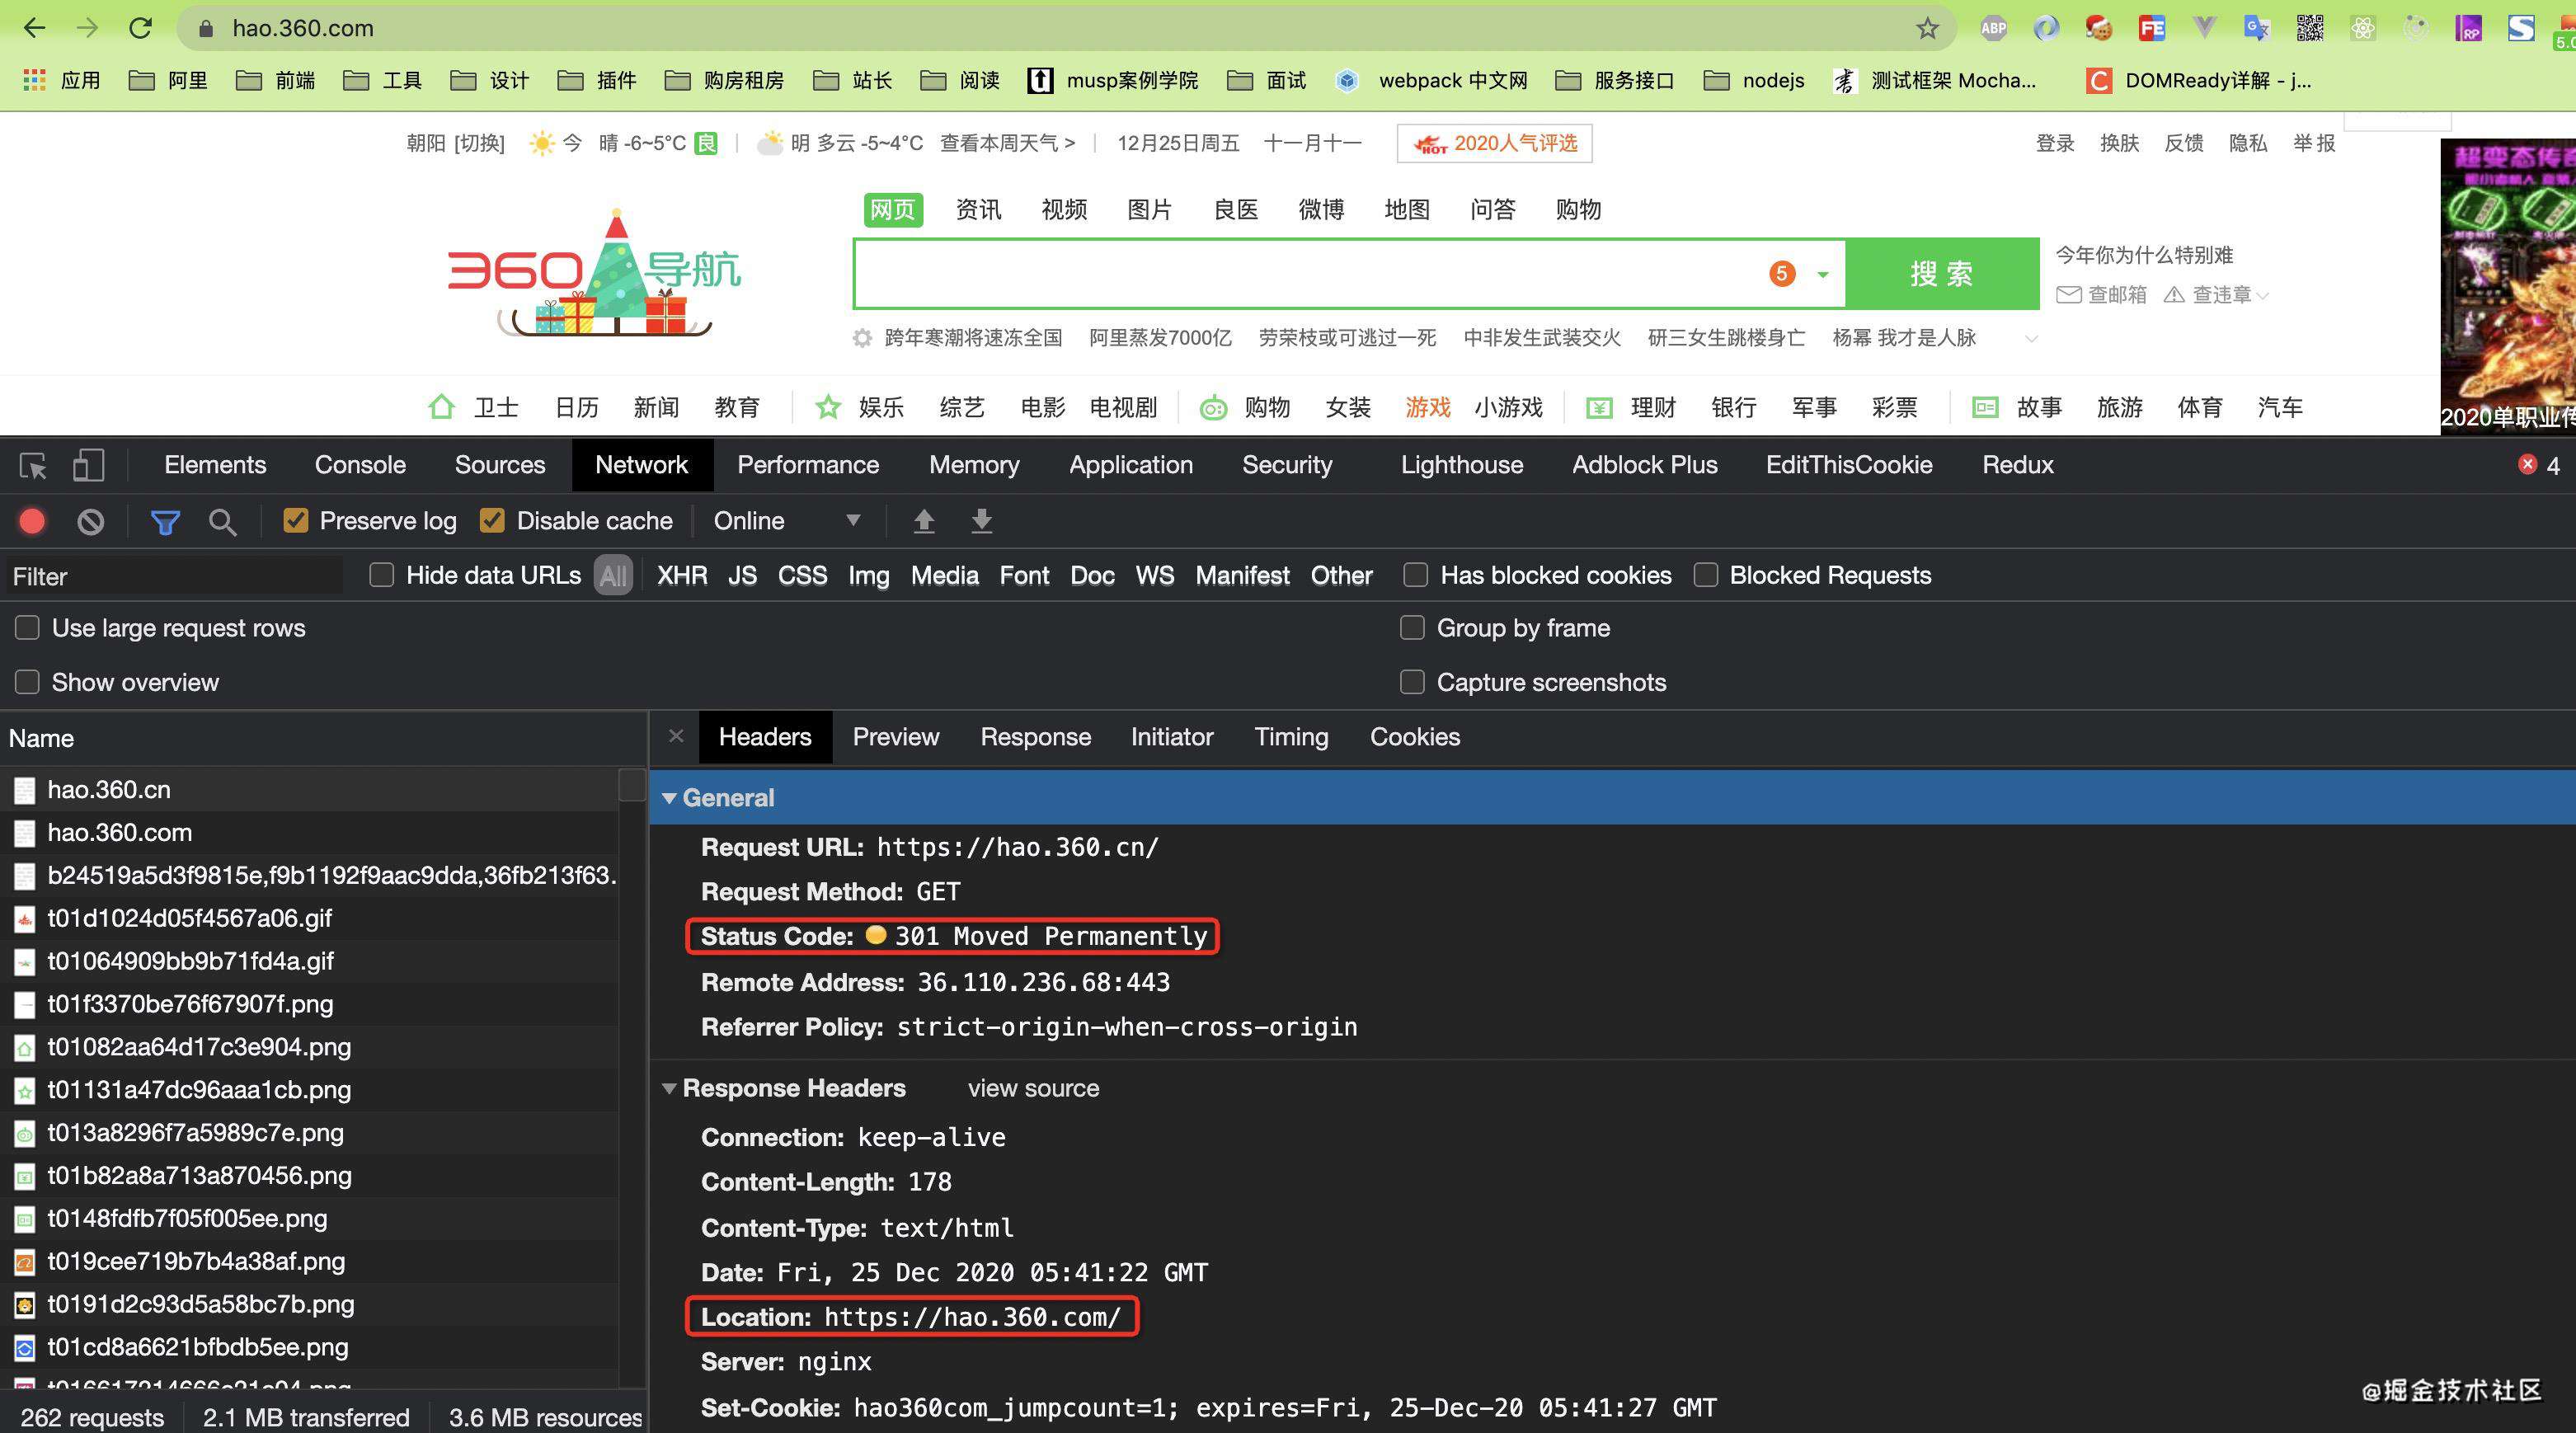Open the request Cookies tab
The image size is (2576, 1433).
1415,737
